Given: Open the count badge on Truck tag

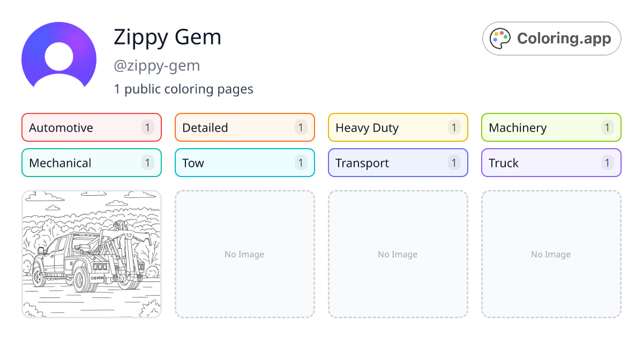Looking at the screenshot, I should pyautogui.click(x=607, y=163).
